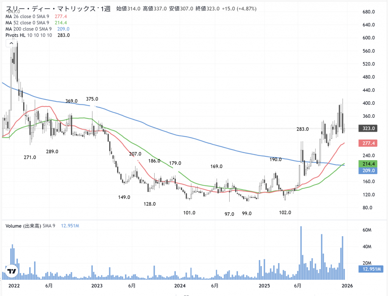Click the 2023 label on time axis
The width and height of the screenshot is (388, 296).
pyautogui.click(x=97, y=286)
